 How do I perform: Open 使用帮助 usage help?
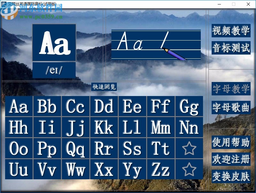coord(231,142)
